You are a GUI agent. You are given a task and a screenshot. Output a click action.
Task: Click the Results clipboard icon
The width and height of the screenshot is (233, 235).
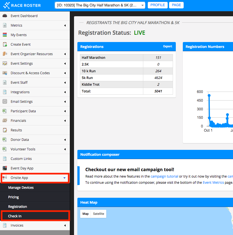5,130
